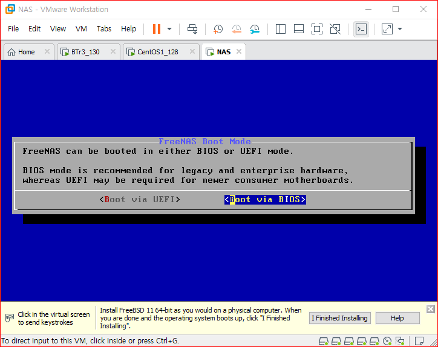
Task: Expand the stretch options dropdown arrow
Action: tap(400, 29)
